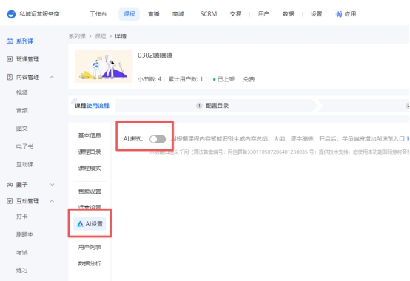Switch to 数据分析 tab
This screenshot has height=281, width=410.
[90, 263]
